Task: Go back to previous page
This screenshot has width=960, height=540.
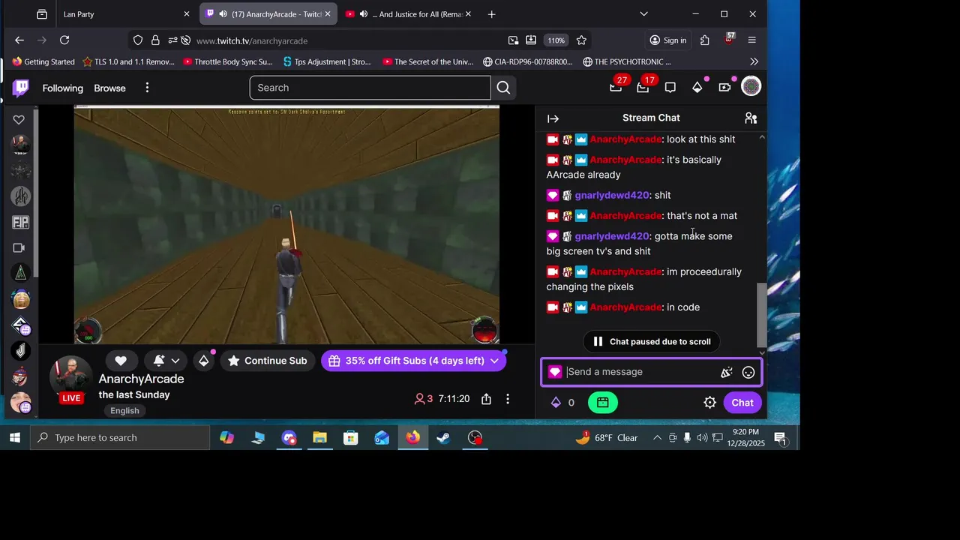Action: pyautogui.click(x=19, y=40)
